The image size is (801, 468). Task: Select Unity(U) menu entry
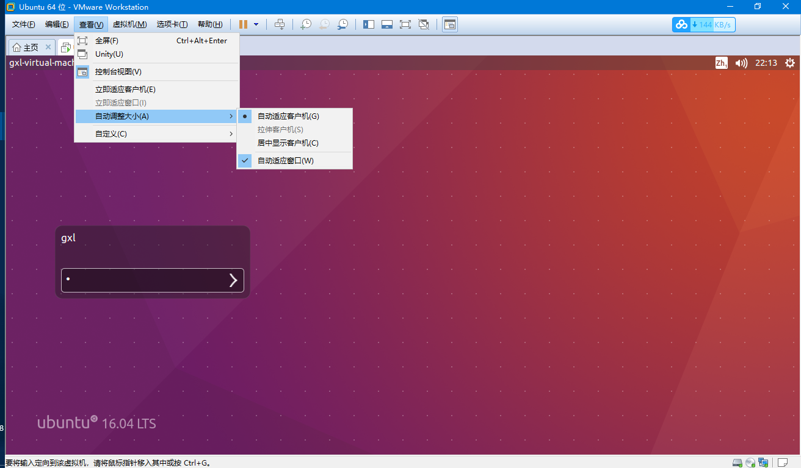pyautogui.click(x=157, y=54)
